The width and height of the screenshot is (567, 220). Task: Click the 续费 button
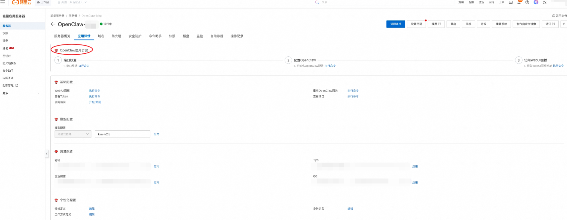pos(436,24)
